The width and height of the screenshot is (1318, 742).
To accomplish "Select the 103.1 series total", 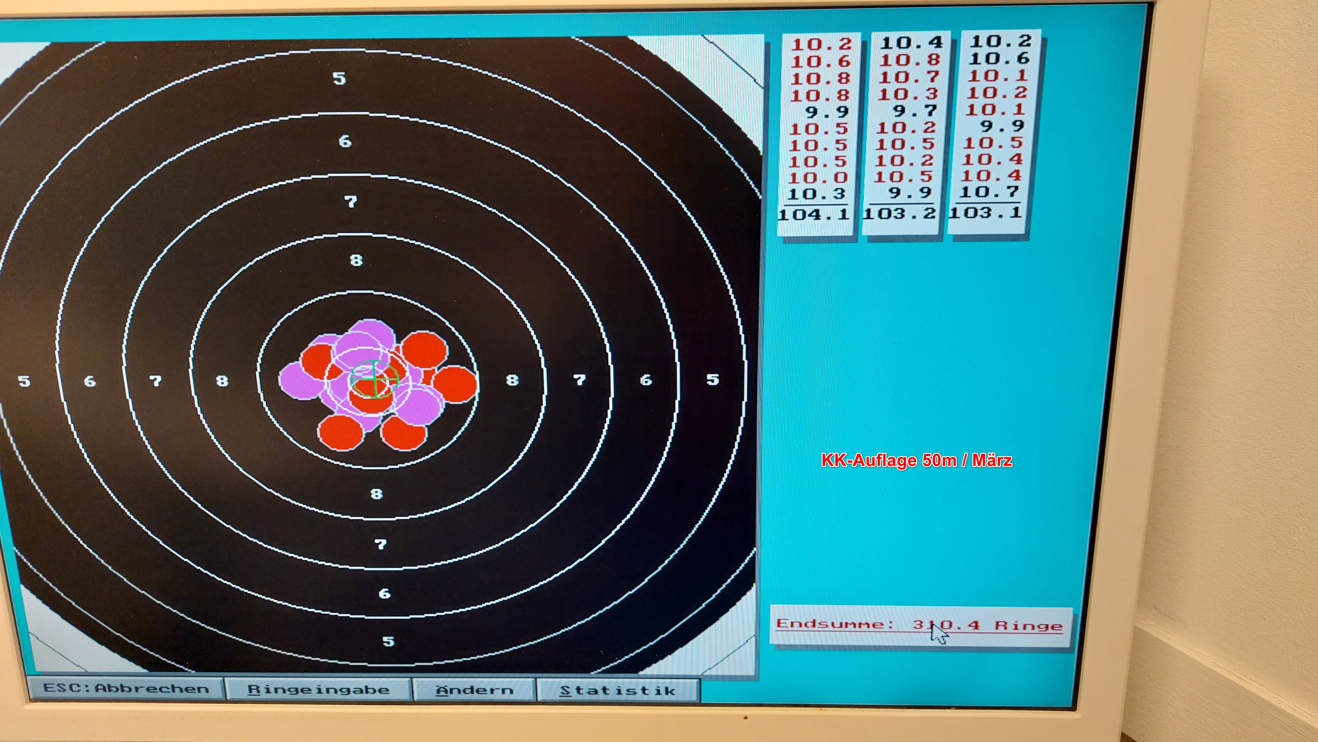I will pos(985,212).
